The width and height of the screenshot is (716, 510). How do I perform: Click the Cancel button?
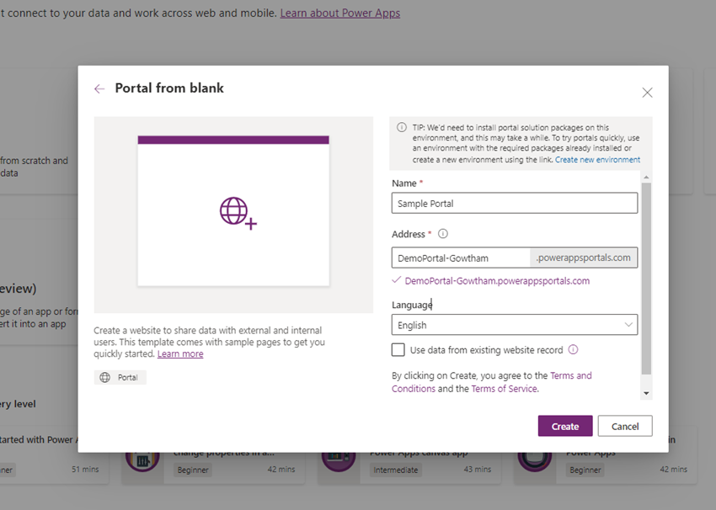[625, 426]
